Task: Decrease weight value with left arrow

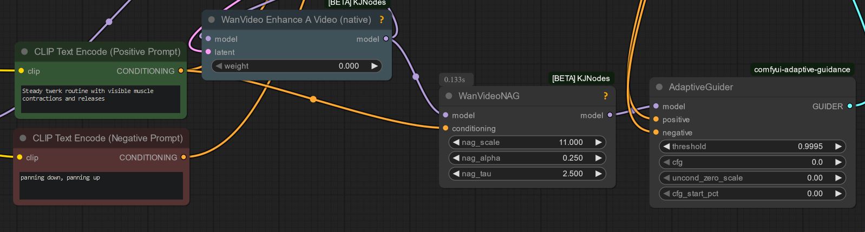Action: click(x=219, y=66)
